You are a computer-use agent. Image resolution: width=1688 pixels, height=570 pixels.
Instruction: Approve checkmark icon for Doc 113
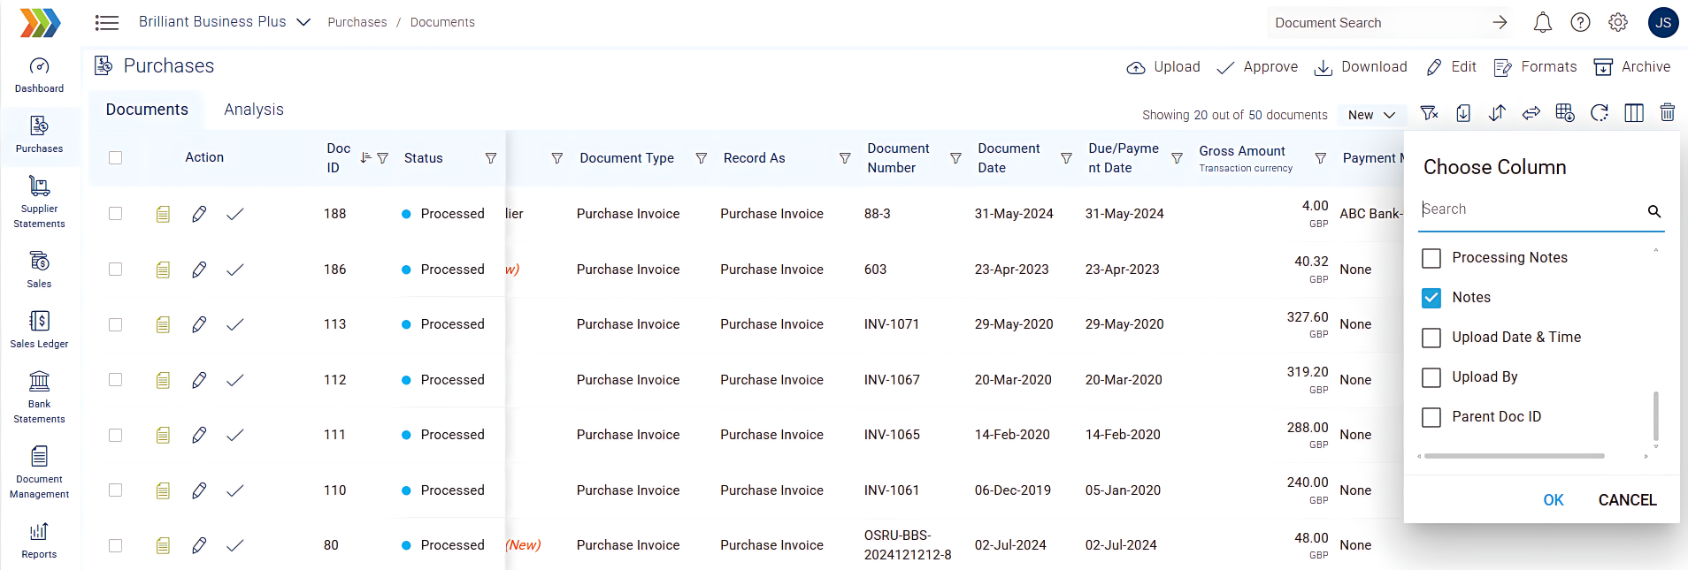(234, 324)
